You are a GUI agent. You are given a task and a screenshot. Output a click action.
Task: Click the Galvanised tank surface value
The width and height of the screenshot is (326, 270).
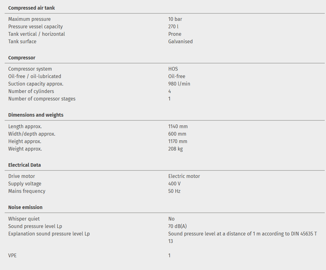click(x=180, y=42)
